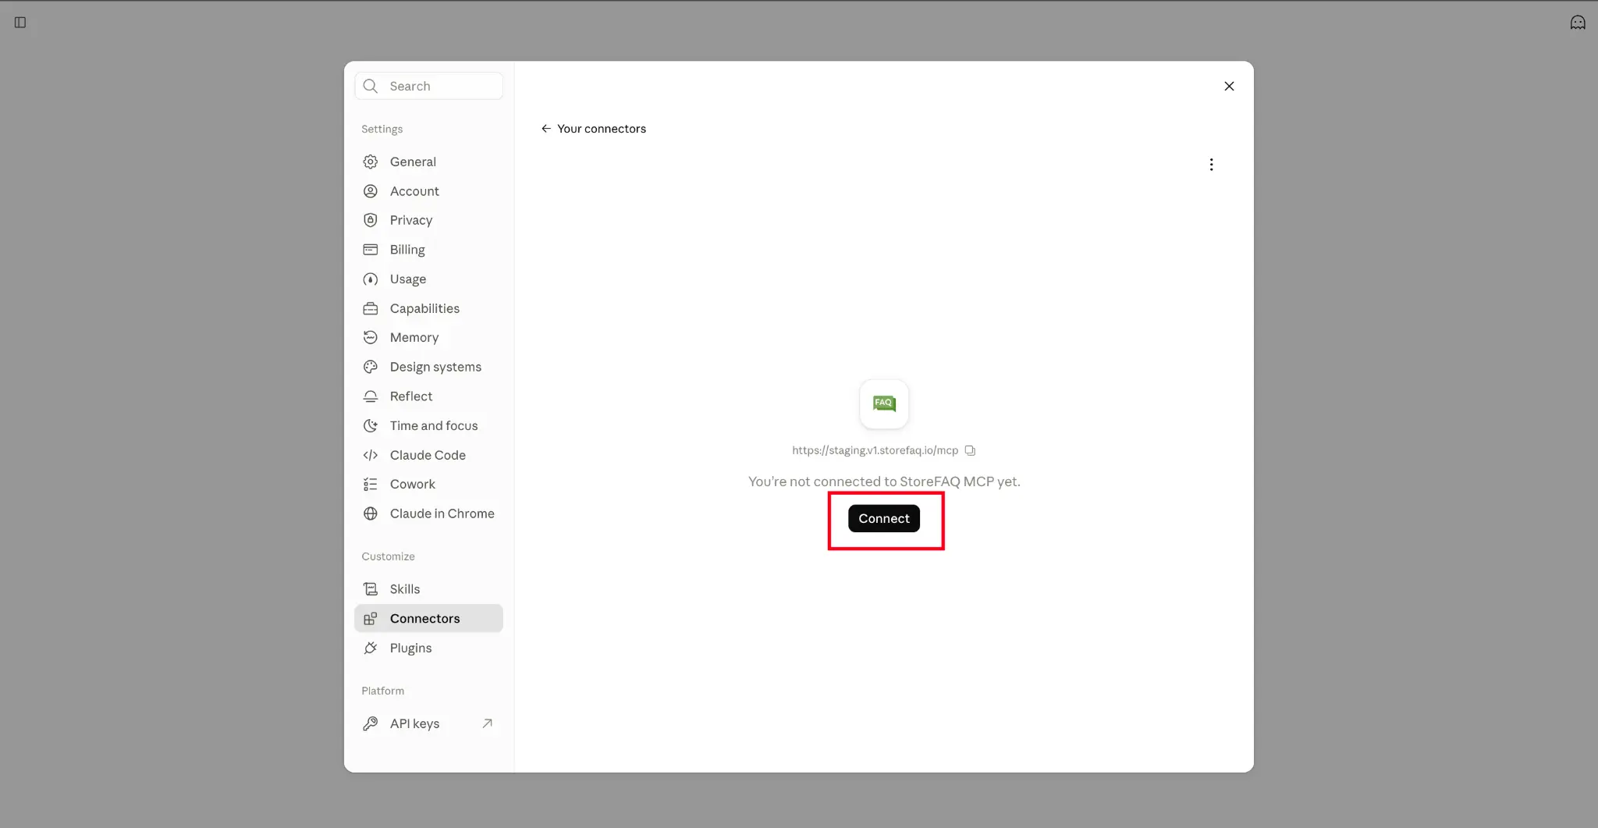Open Claude in Chrome settings
Image resolution: width=1598 pixels, height=828 pixels.
(x=428, y=514)
